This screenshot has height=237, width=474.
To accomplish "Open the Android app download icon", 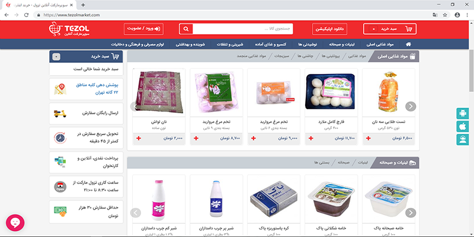I will 463,114.
